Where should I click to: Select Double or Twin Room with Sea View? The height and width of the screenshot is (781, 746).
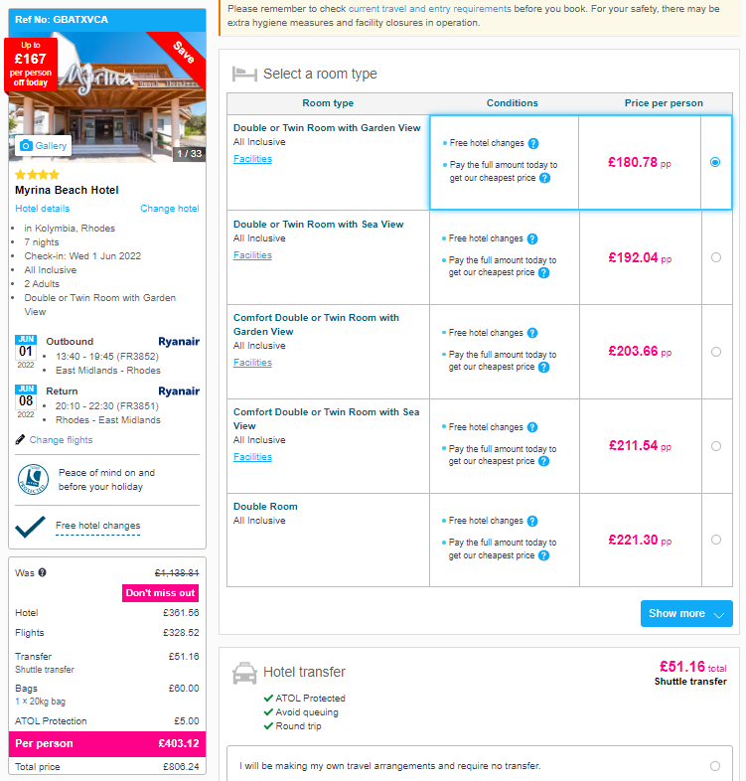(x=715, y=257)
